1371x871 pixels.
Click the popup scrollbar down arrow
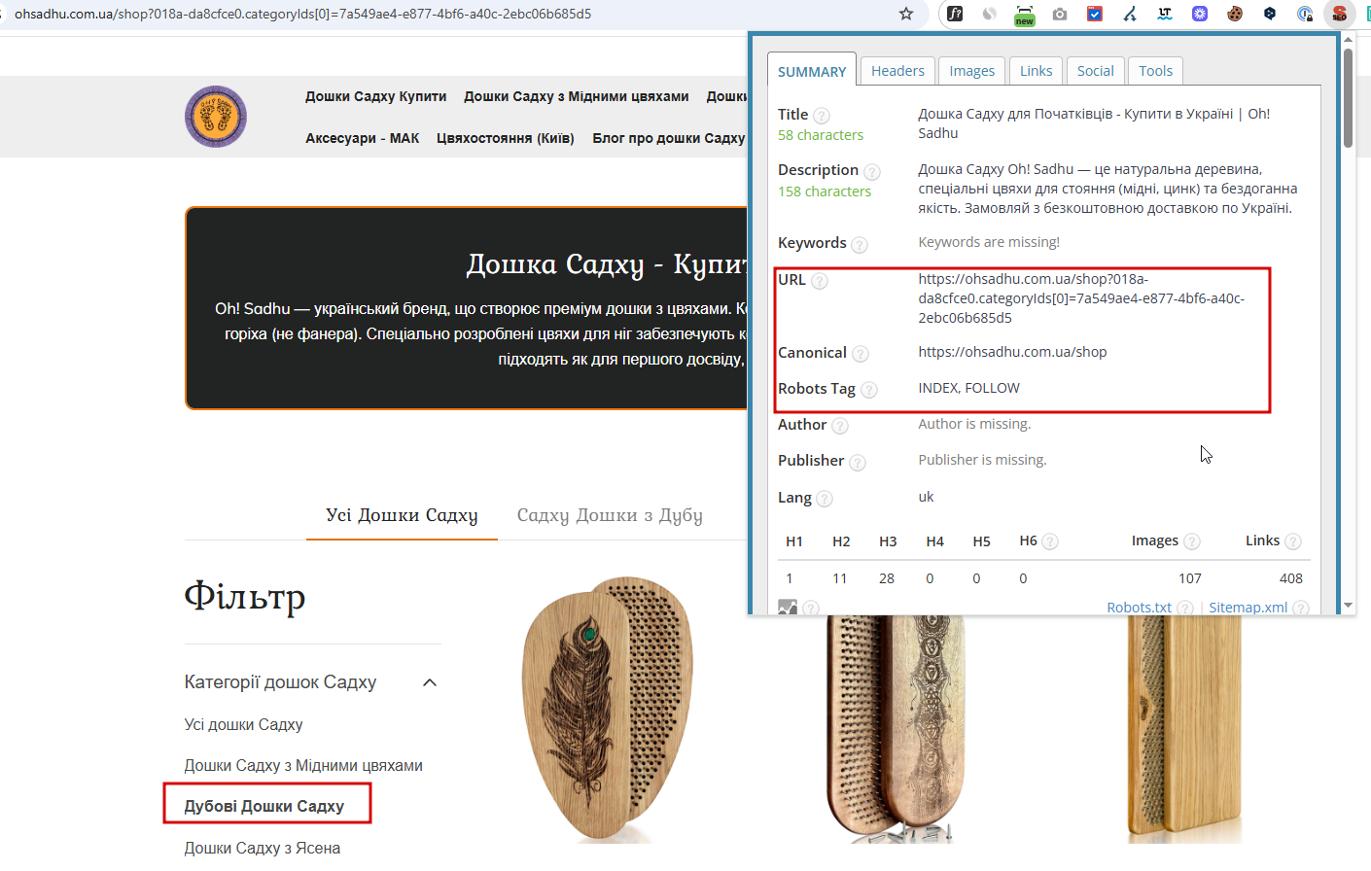click(x=1348, y=606)
